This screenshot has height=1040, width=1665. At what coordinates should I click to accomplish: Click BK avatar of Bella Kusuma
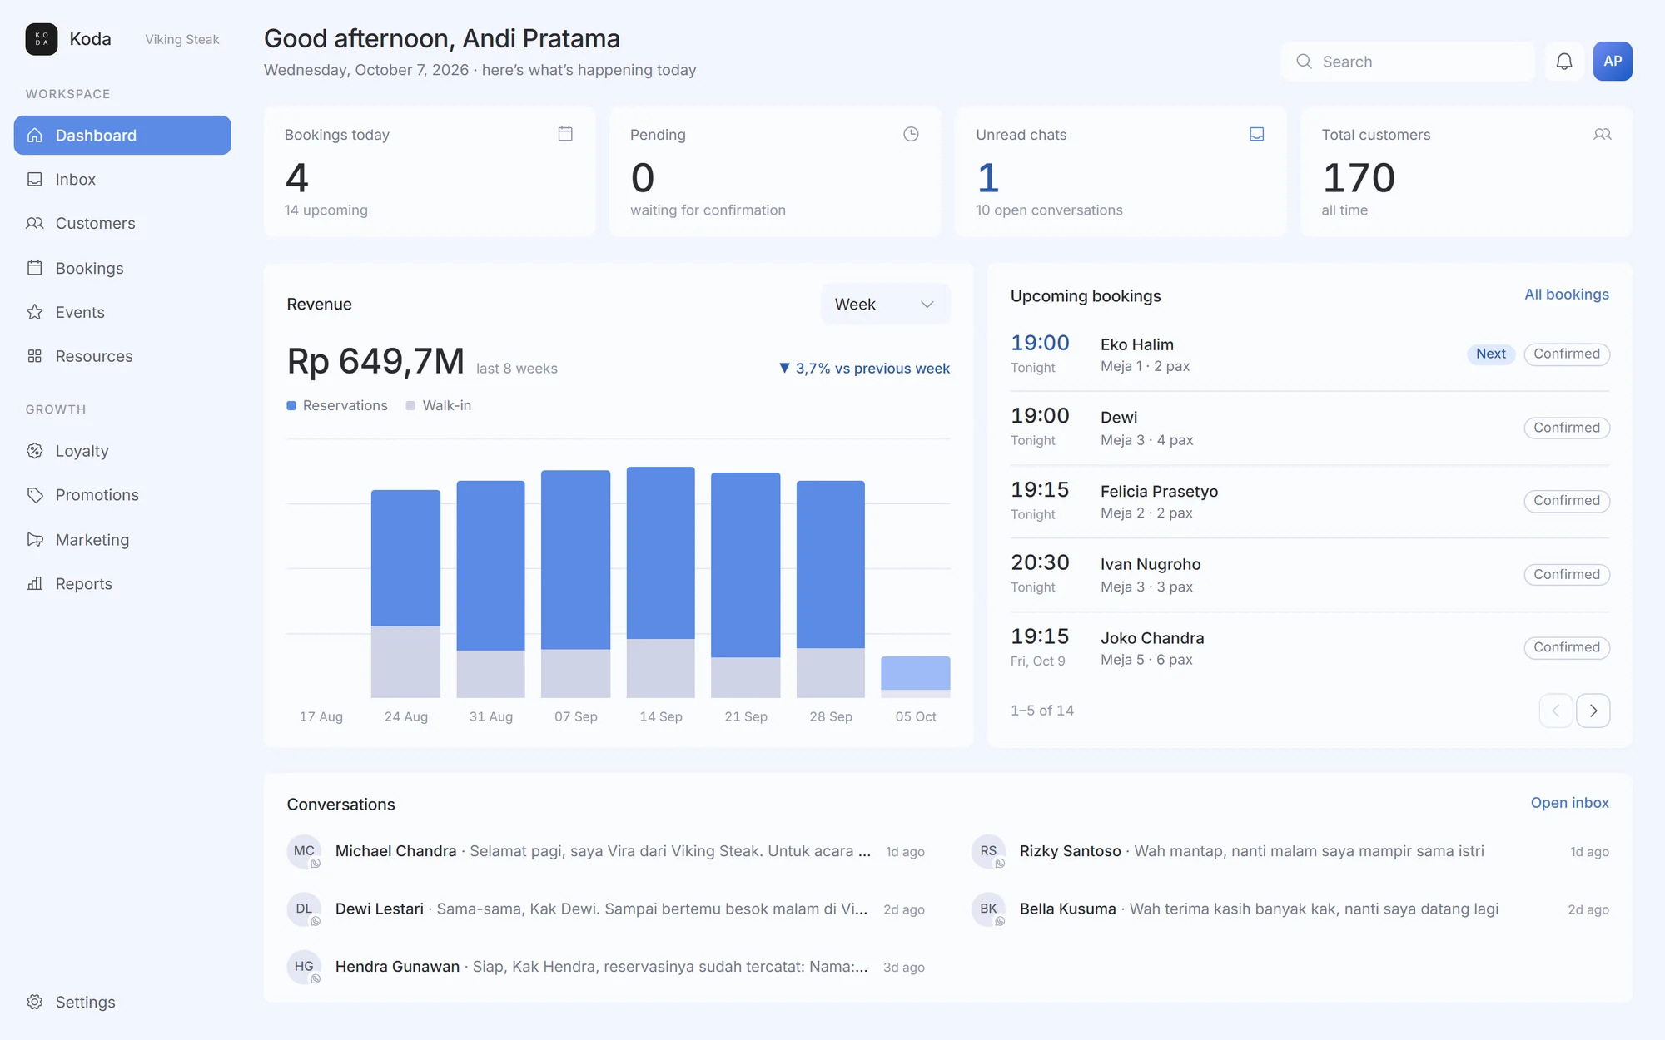[x=988, y=909]
